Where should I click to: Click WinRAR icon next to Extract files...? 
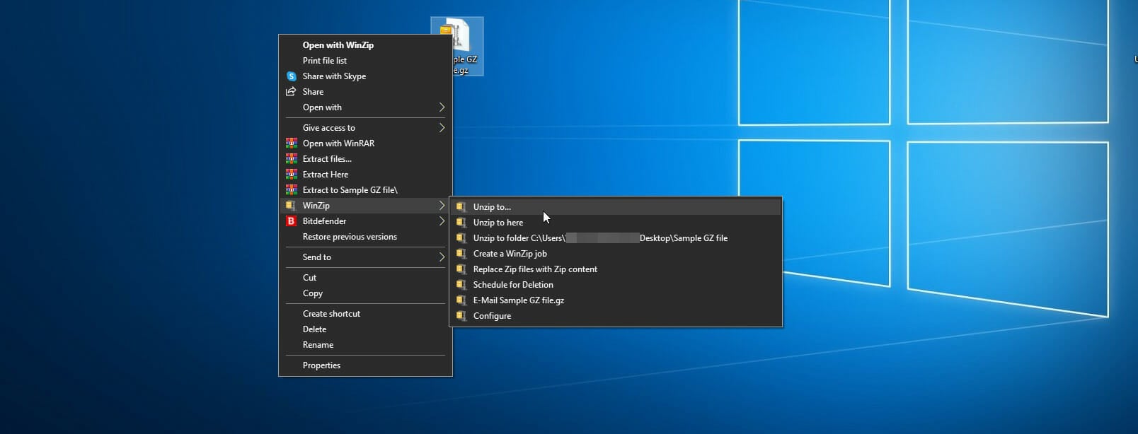point(291,158)
